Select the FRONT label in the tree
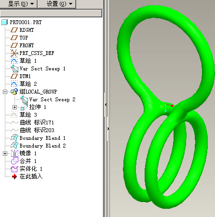The image size is (215, 217). pyautogui.click(x=27, y=45)
